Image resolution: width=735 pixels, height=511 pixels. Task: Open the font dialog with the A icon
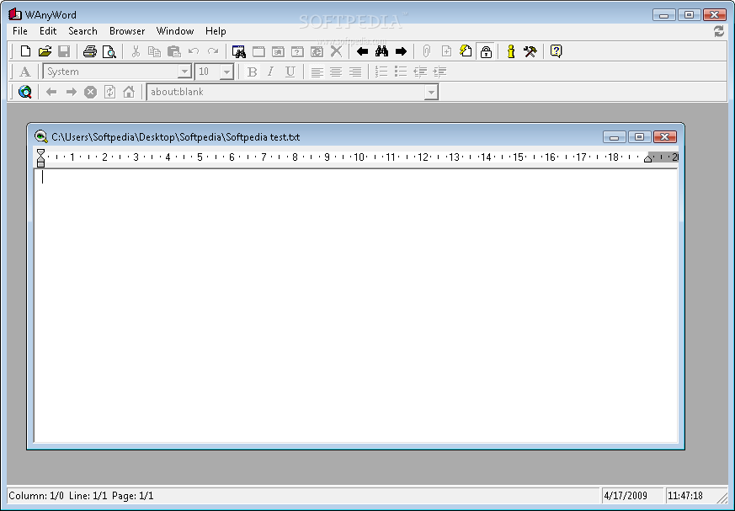(x=25, y=72)
